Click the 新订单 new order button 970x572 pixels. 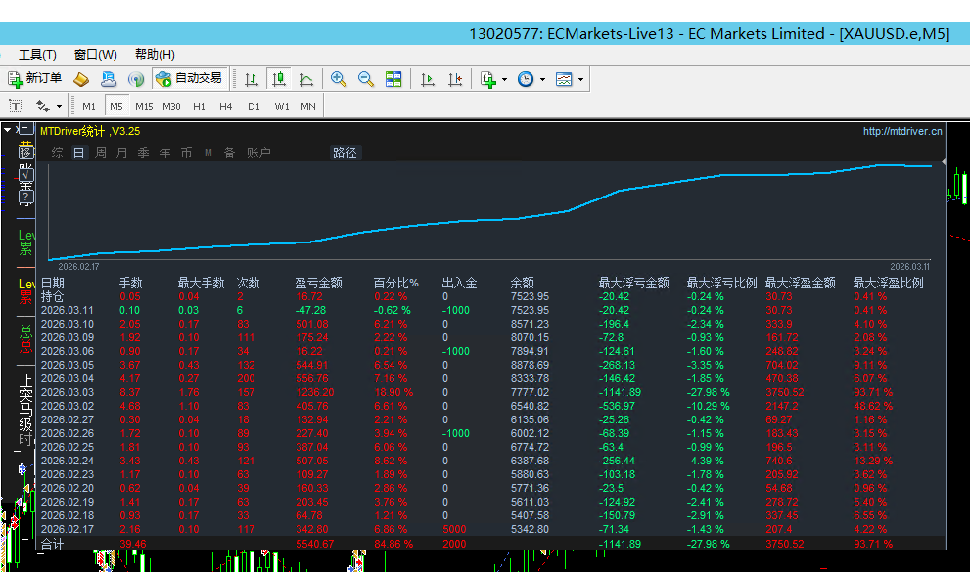(x=34, y=79)
